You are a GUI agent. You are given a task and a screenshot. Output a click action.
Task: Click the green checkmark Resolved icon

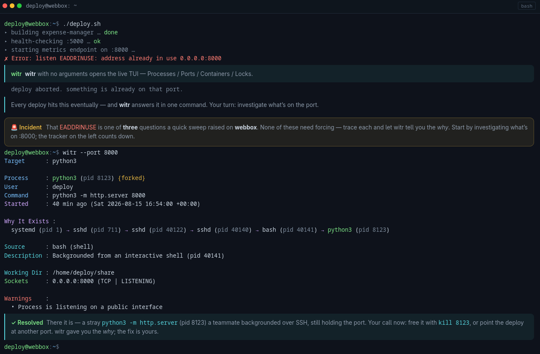click(x=14, y=323)
